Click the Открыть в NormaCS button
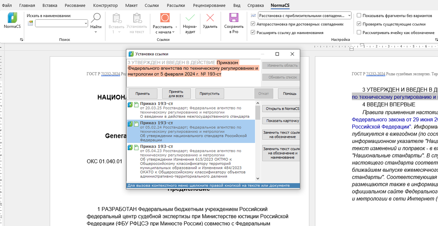Image resolution: width=438 pixels, height=226 pixels. [x=281, y=109]
